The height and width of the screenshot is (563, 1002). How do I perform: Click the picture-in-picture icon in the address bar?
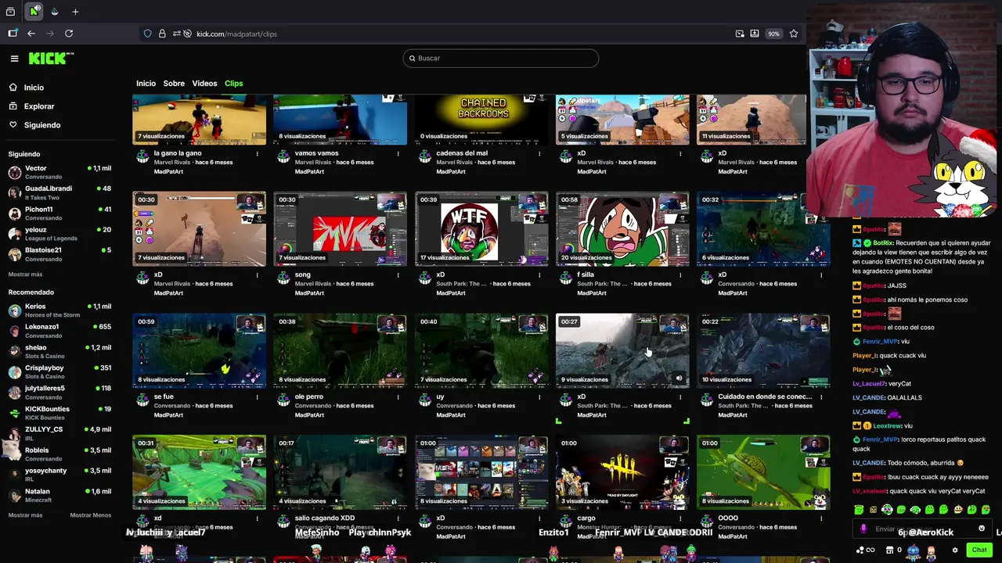[x=740, y=34]
